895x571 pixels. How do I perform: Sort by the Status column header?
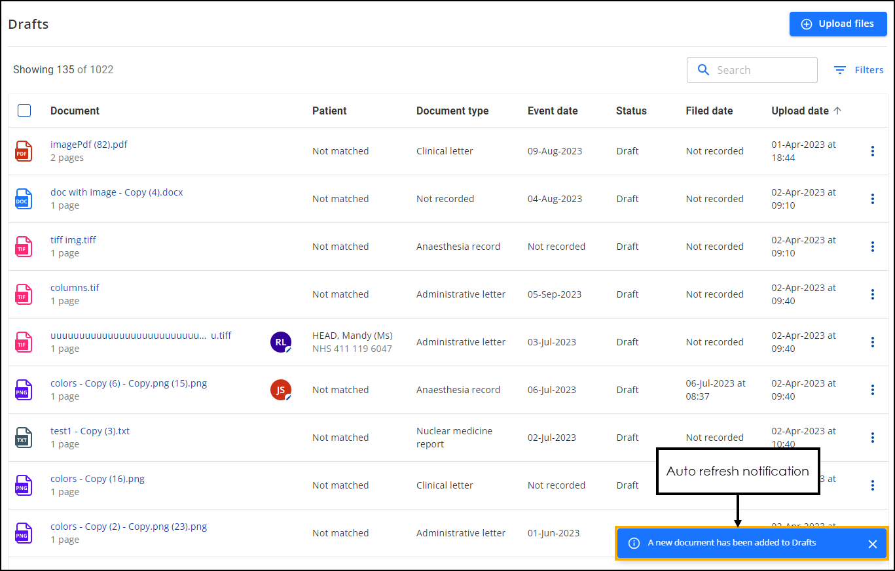[631, 111]
